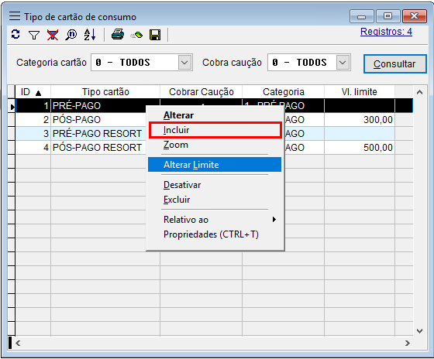Screen dimensions: 434x359
Task: Click the refresh icon in toolbar
Action: tap(15, 35)
